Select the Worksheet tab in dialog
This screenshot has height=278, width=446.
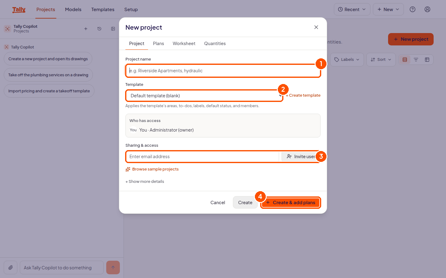(x=184, y=44)
